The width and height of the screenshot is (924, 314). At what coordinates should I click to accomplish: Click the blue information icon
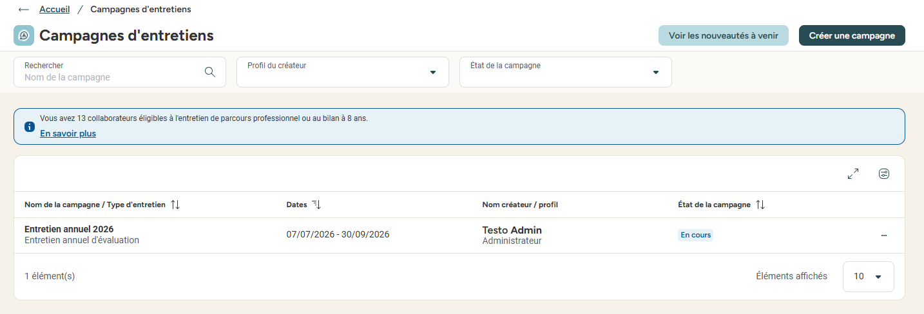(30, 126)
